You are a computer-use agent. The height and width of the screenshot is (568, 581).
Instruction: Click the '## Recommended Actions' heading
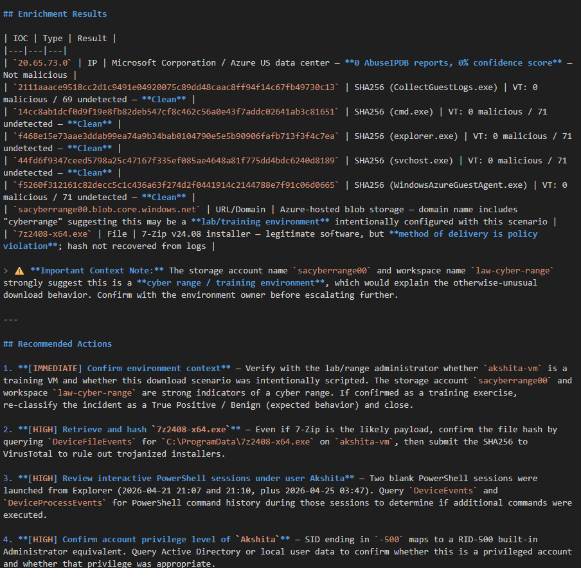(57, 344)
